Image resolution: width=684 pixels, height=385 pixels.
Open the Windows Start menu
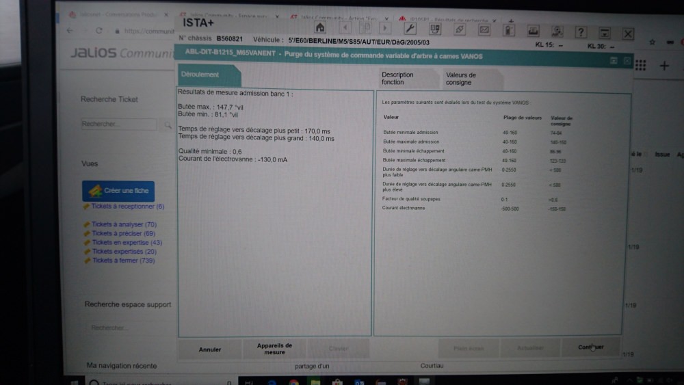[75, 382]
